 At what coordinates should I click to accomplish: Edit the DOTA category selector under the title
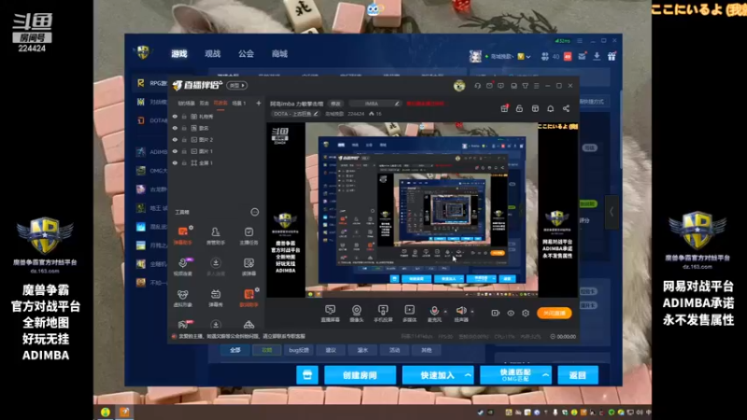click(296, 114)
